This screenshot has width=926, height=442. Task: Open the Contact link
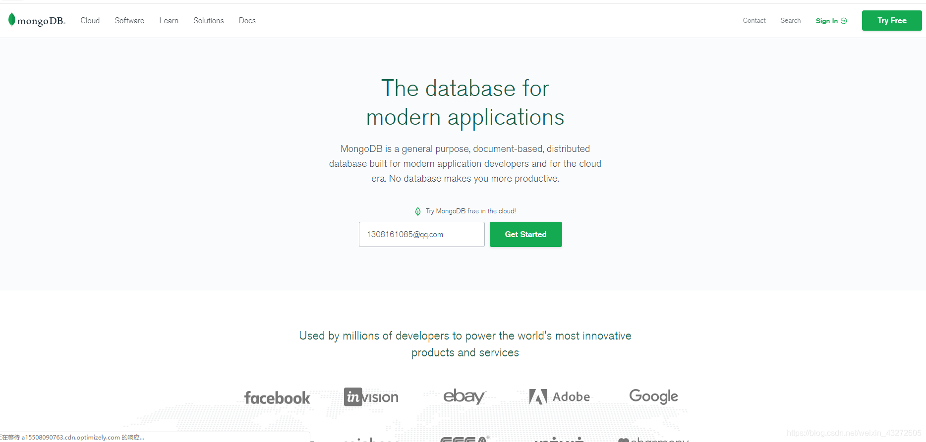click(x=754, y=21)
